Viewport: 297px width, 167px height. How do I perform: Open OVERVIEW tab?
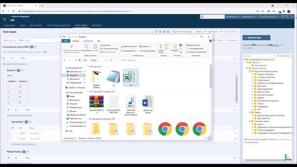10,26
